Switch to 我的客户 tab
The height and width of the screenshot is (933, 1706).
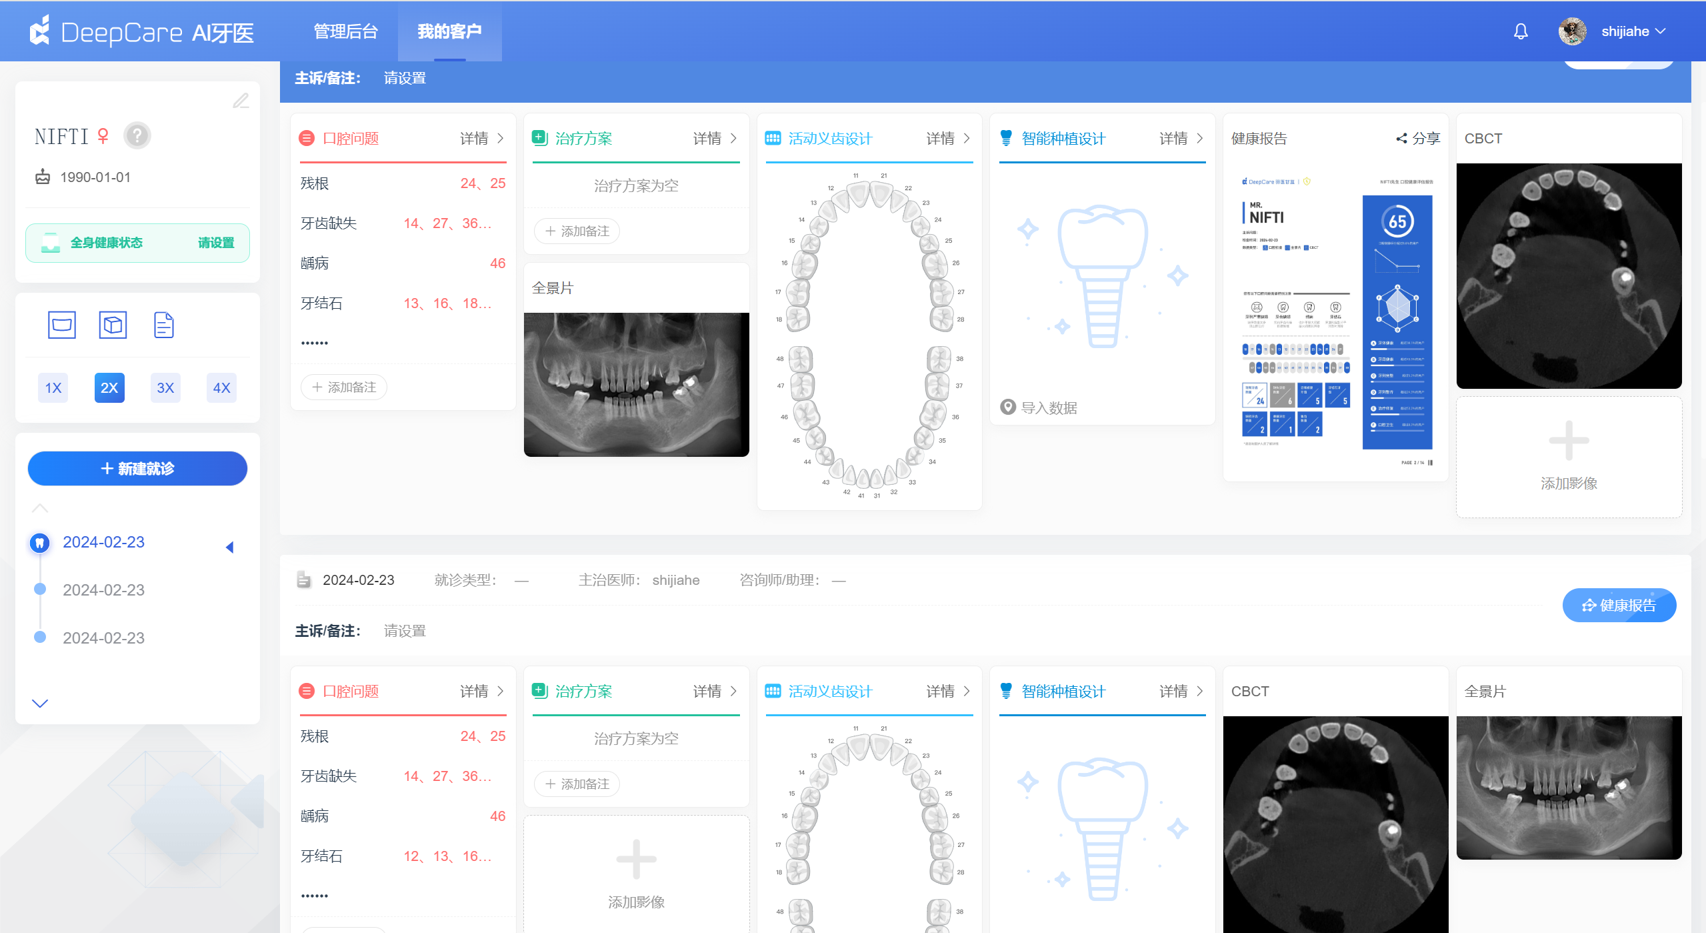pyautogui.click(x=449, y=31)
